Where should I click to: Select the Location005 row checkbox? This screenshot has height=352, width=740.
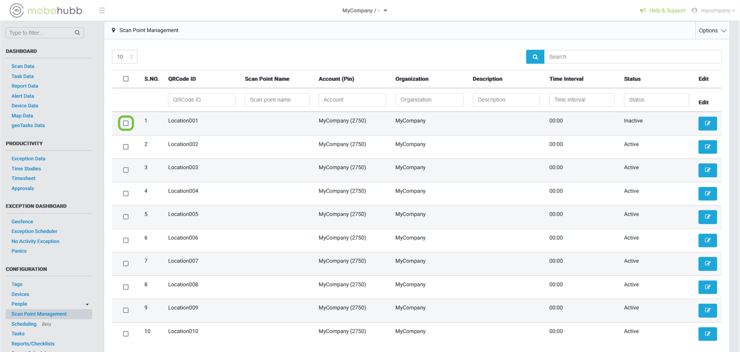[126, 217]
